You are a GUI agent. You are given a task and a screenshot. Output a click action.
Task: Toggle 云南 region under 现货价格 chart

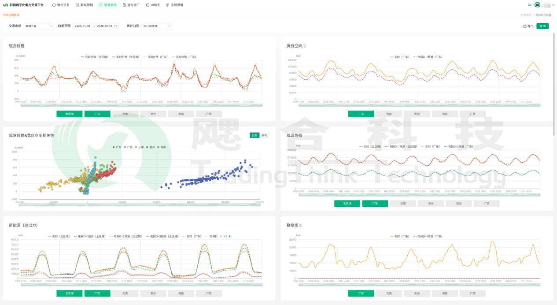[125, 114]
